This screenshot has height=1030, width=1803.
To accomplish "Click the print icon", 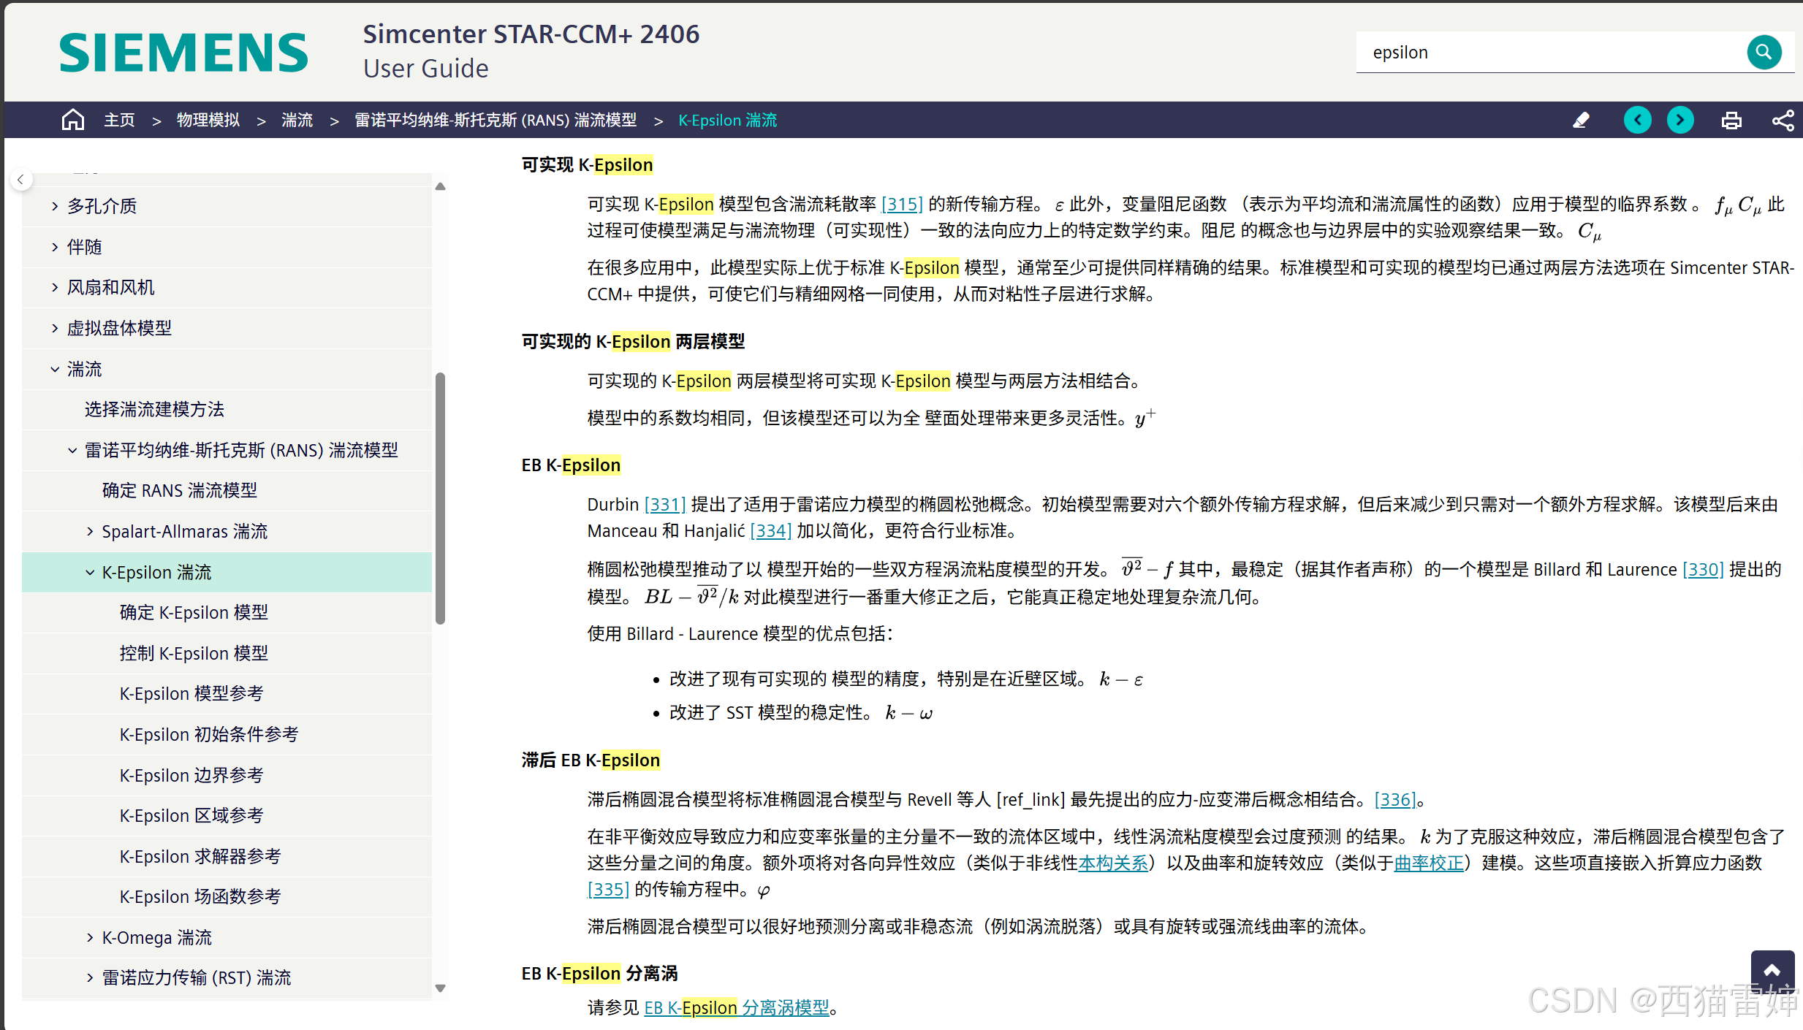I will pos(1731,120).
